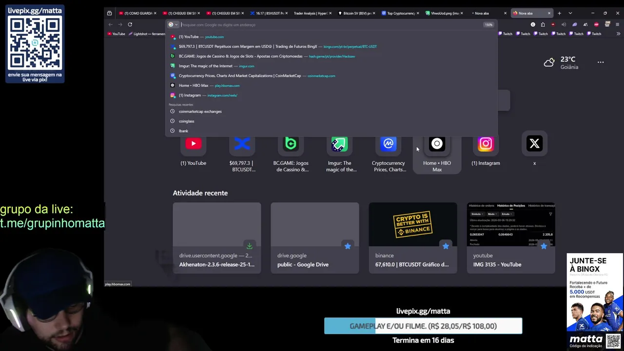
Task: Reload the page with the refresh icon
Action: (x=130, y=24)
